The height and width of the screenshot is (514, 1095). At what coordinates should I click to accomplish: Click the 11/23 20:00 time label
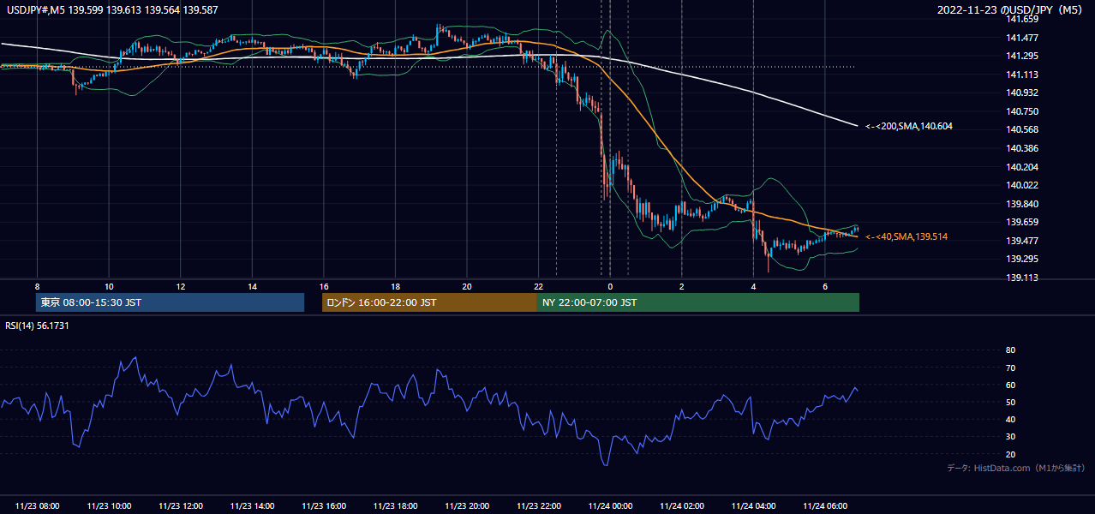(467, 506)
